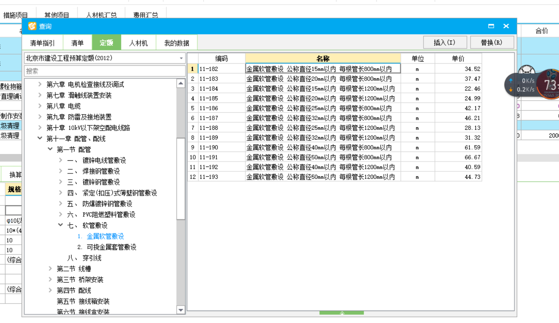Expand 第八章 电缆 node

point(40,106)
